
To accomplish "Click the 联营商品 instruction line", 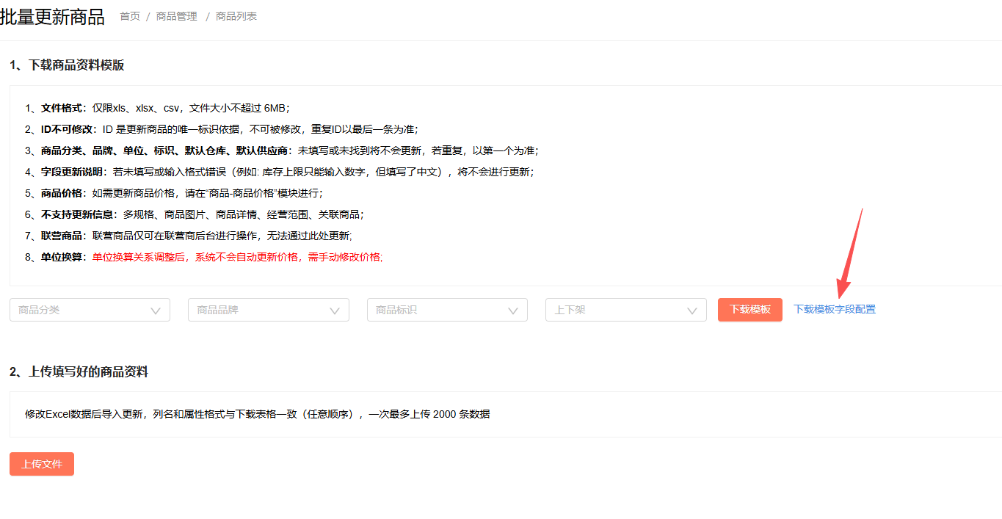I will [189, 236].
